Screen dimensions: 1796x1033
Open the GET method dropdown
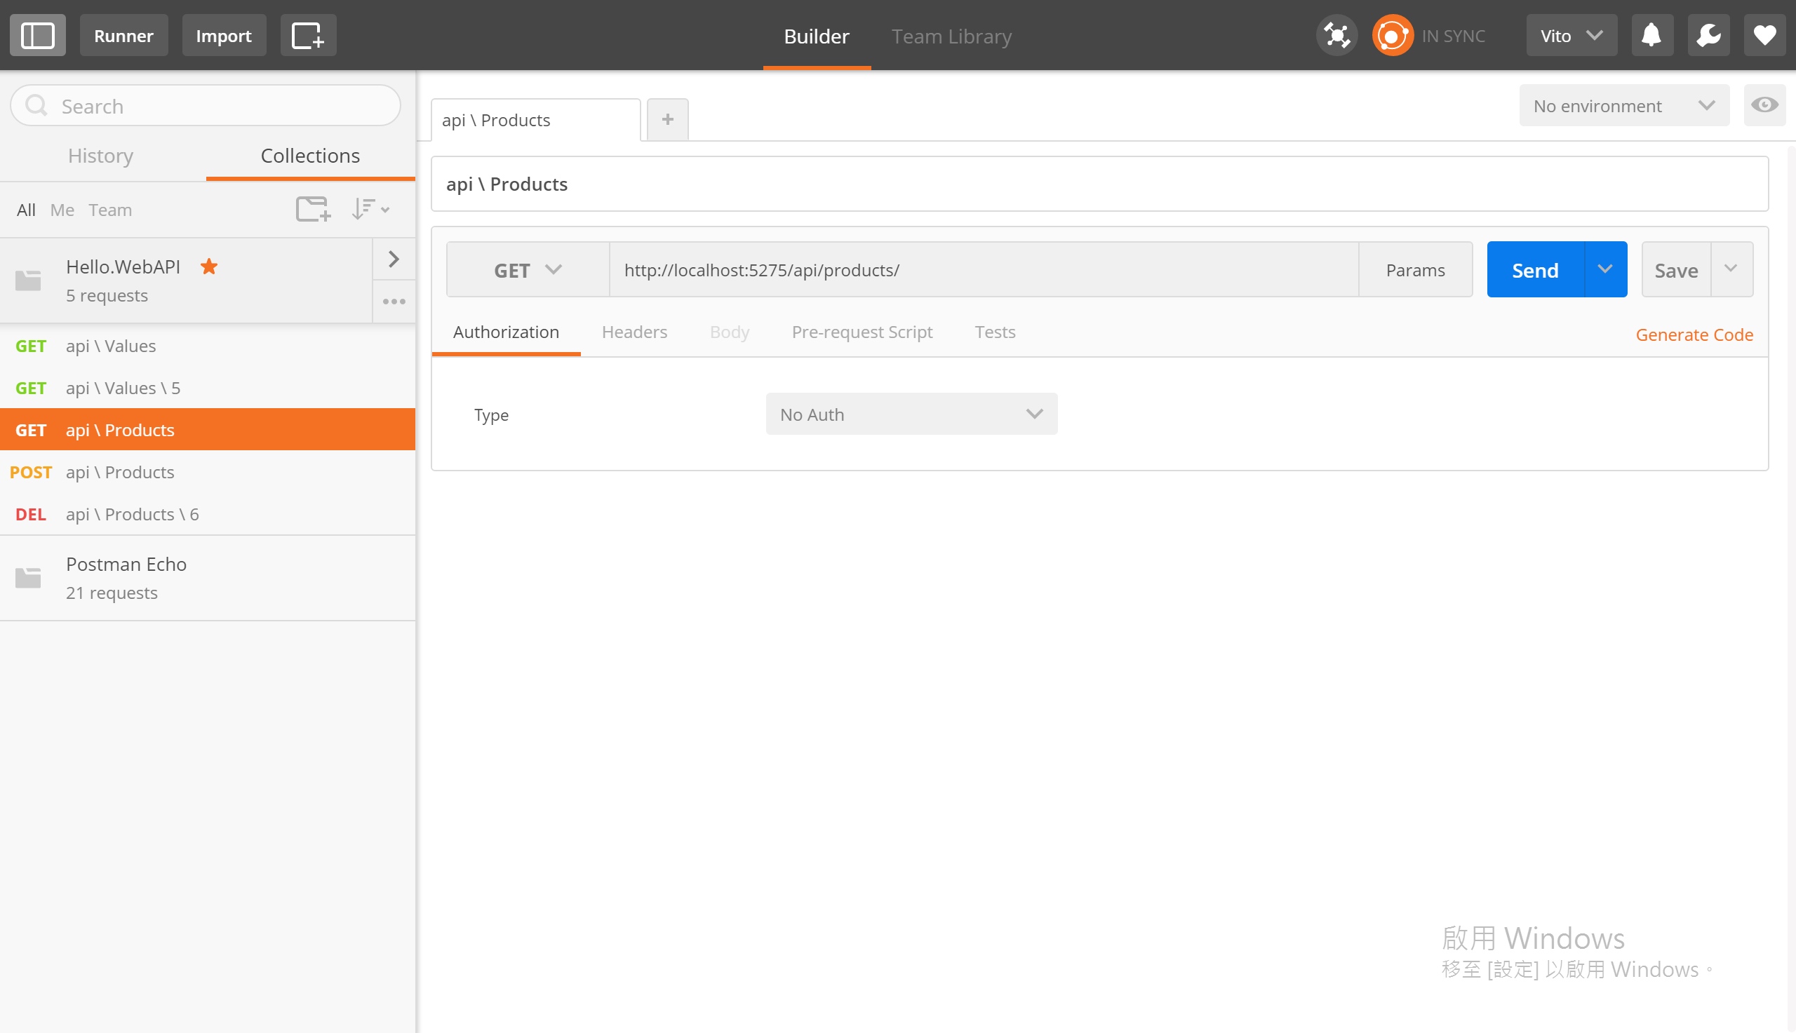point(528,269)
